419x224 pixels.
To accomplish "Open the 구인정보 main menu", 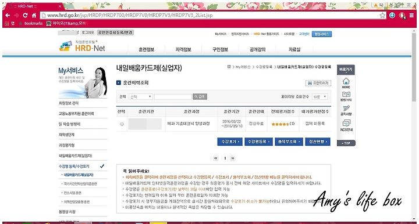I will click(220, 49).
